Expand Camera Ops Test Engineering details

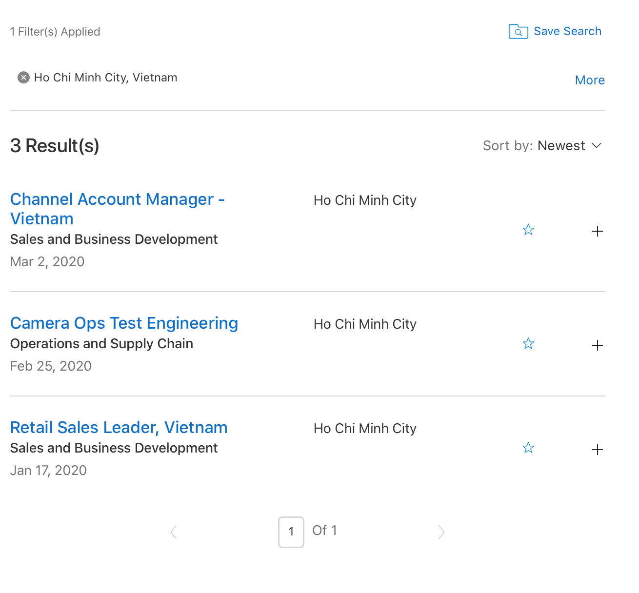coord(597,345)
